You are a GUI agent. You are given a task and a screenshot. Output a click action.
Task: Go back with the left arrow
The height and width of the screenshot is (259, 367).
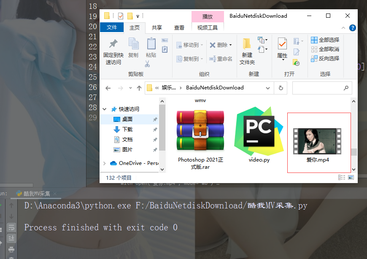pyautogui.click(x=108, y=88)
